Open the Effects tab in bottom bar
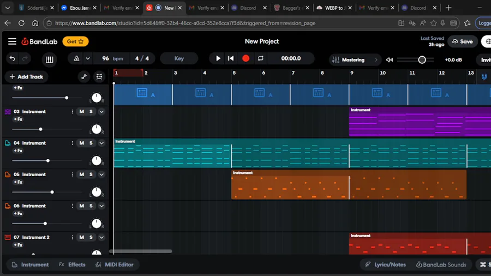The width and height of the screenshot is (491, 276). pyautogui.click(x=72, y=265)
